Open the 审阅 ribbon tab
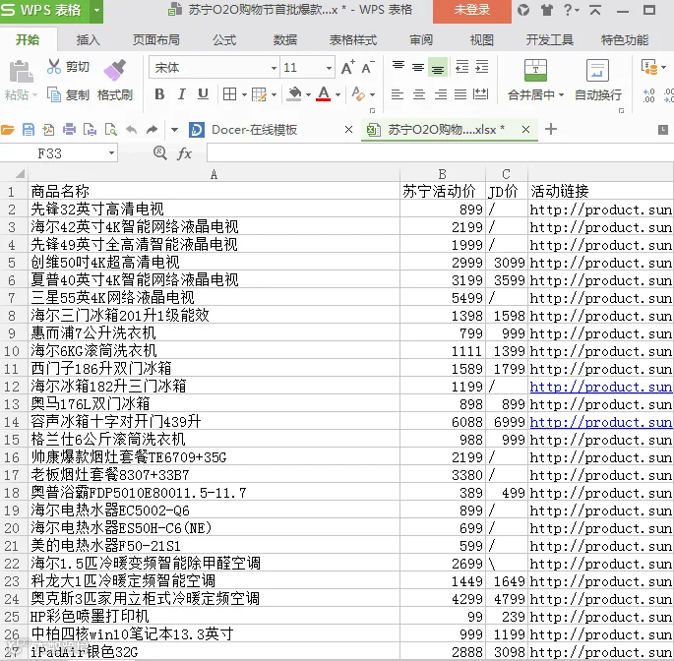 (421, 40)
